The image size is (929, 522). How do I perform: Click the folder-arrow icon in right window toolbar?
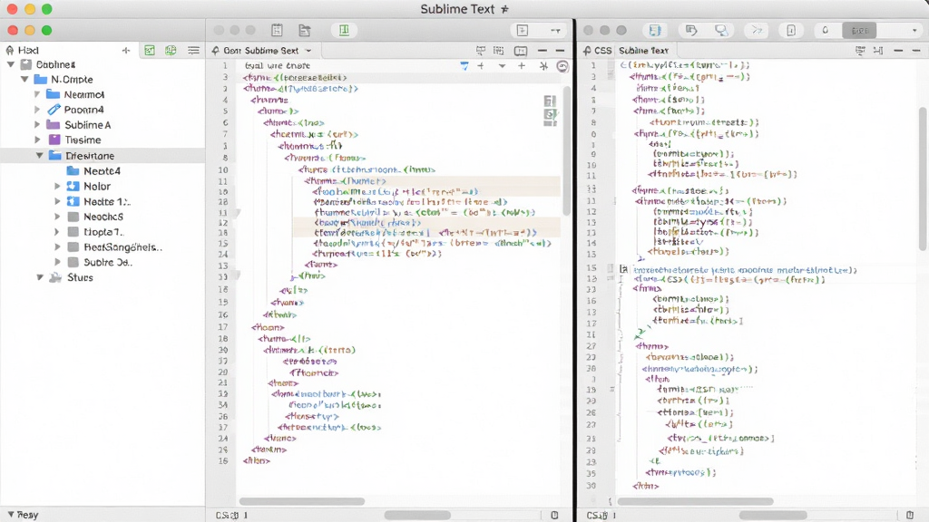tap(690, 30)
